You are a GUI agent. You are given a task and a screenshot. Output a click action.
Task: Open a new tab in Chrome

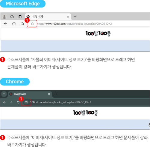coord(56,94)
